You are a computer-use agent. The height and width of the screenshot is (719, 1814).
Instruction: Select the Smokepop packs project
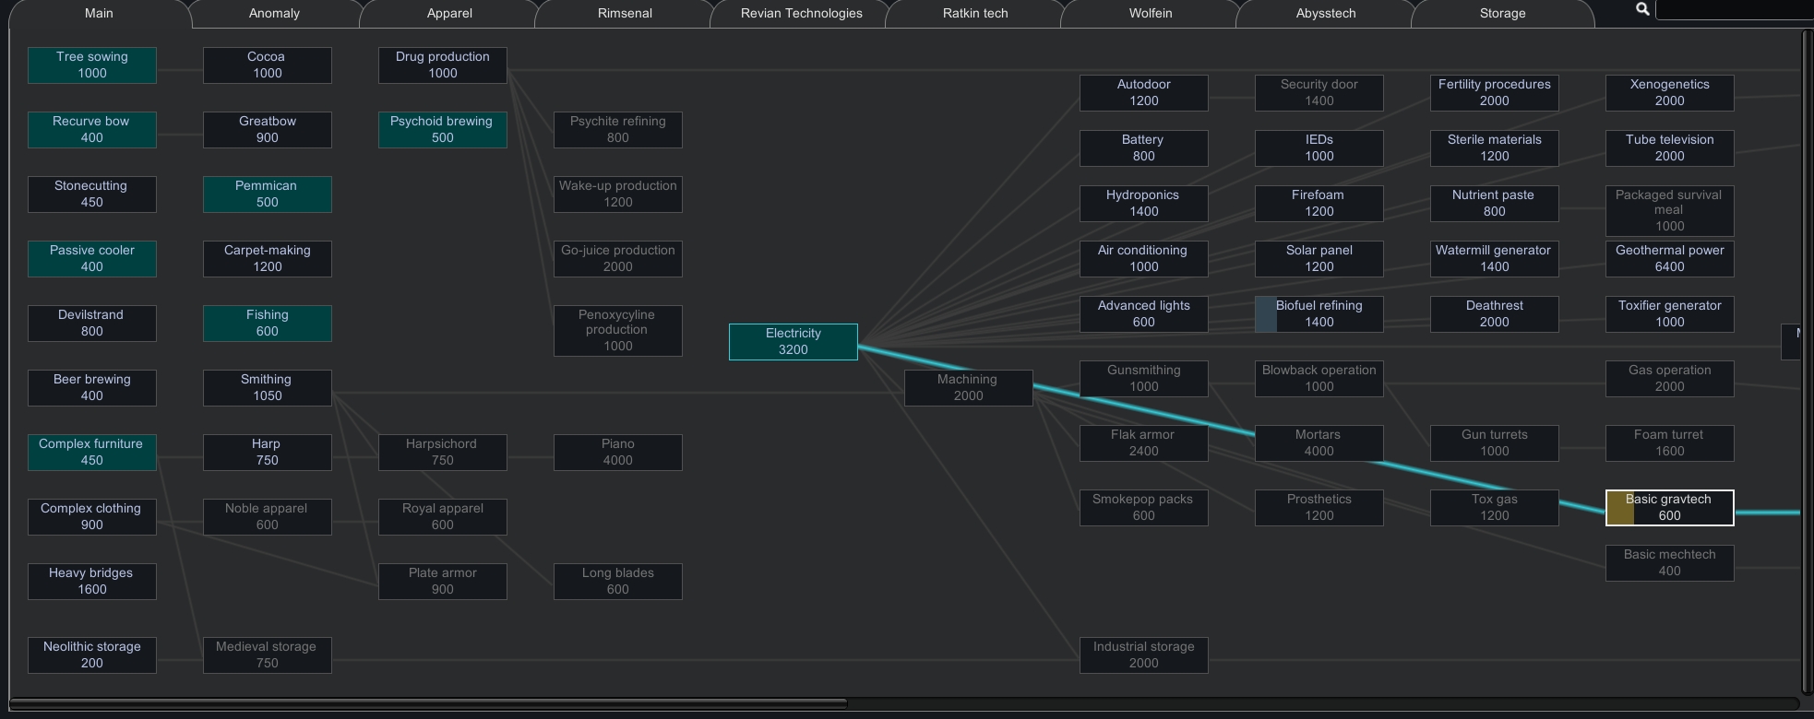(x=1144, y=508)
